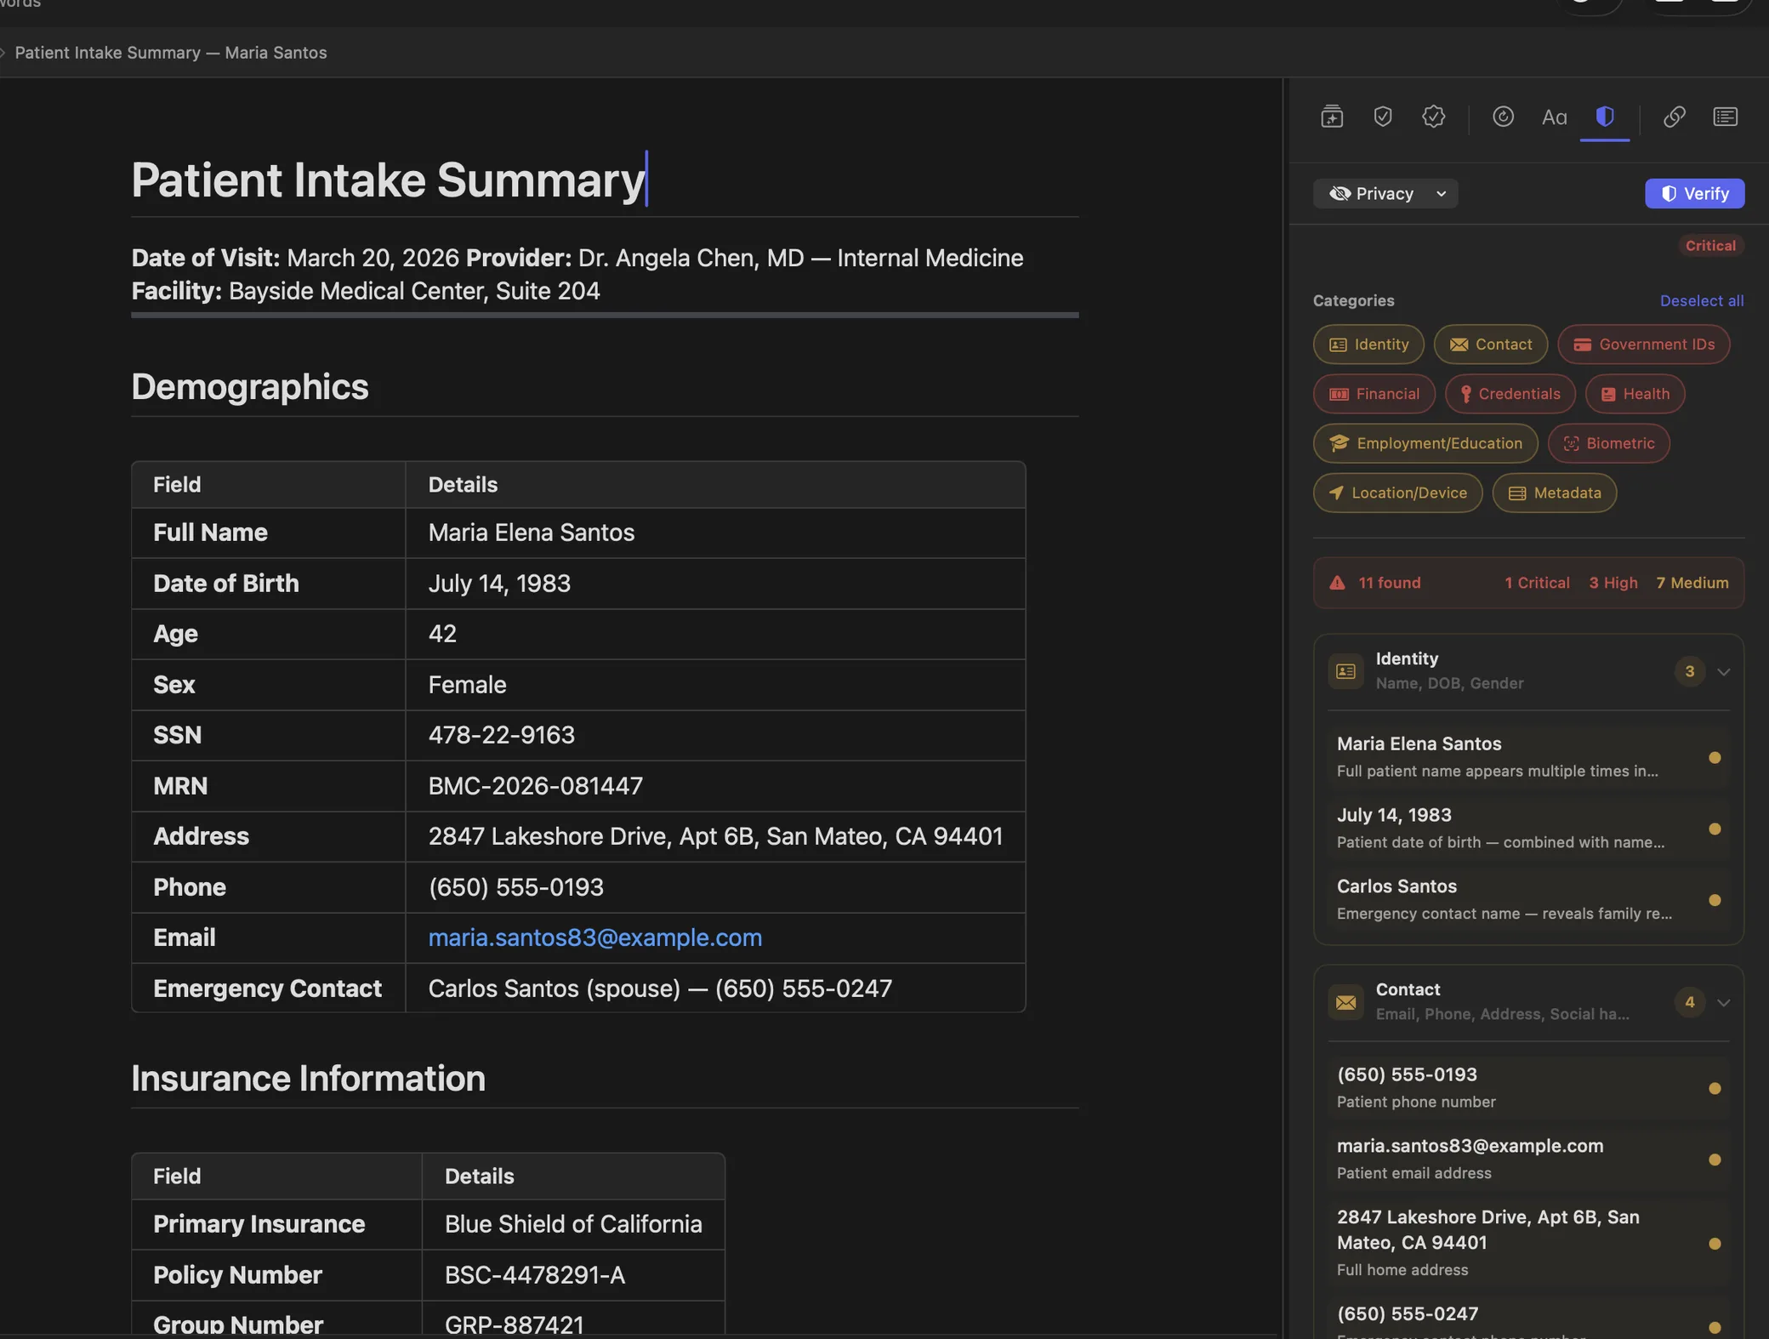1769x1339 pixels.
Task: Click the Identity group card icon
Action: click(1345, 671)
